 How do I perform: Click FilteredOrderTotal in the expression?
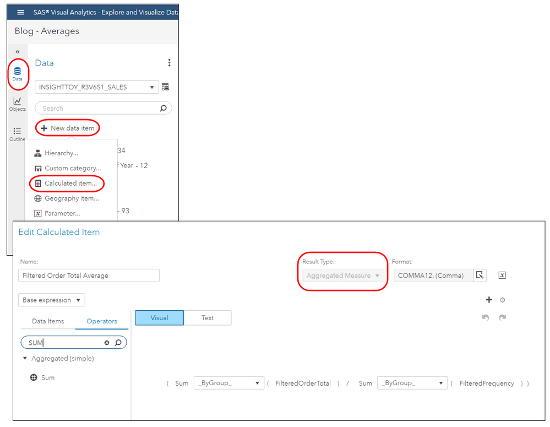pos(303,383)
